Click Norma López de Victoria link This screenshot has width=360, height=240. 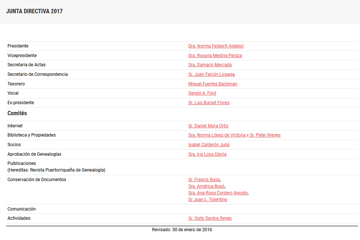[217, 135]
